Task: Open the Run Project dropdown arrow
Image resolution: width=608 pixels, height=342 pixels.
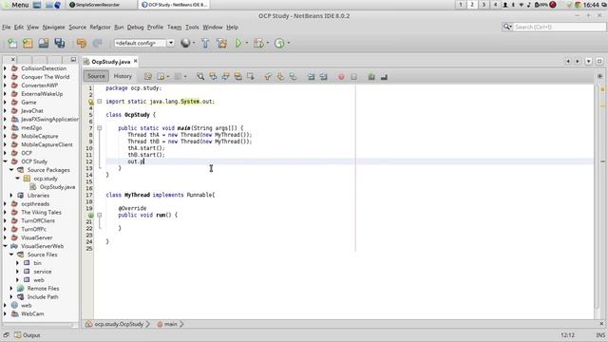Action: click(x=247, y=43)
